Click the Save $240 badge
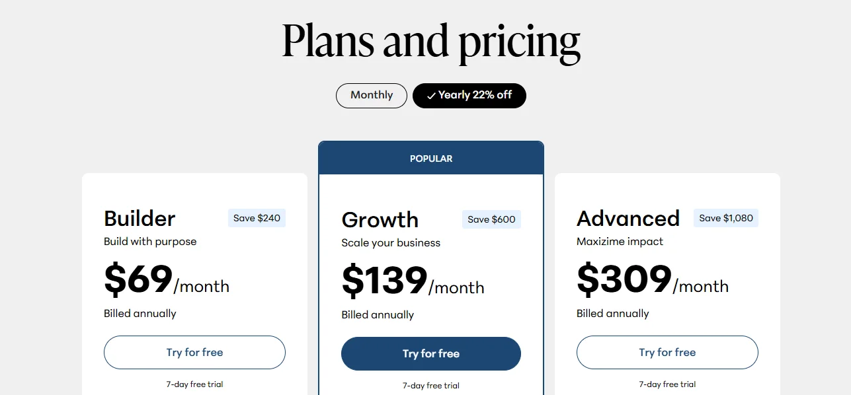 [257, 218]
